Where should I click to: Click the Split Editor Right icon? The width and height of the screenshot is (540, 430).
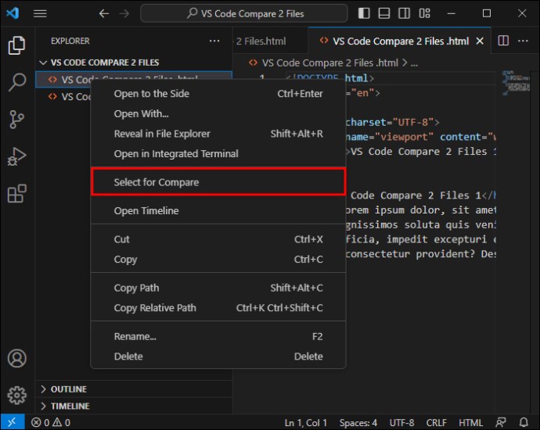click(x=503, y=41)
